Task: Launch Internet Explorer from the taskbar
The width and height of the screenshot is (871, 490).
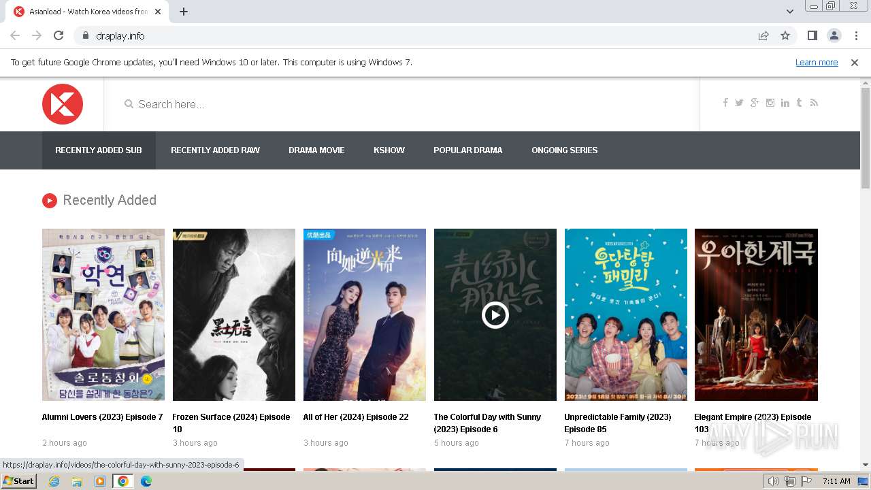Action: (x=54, y=481)
